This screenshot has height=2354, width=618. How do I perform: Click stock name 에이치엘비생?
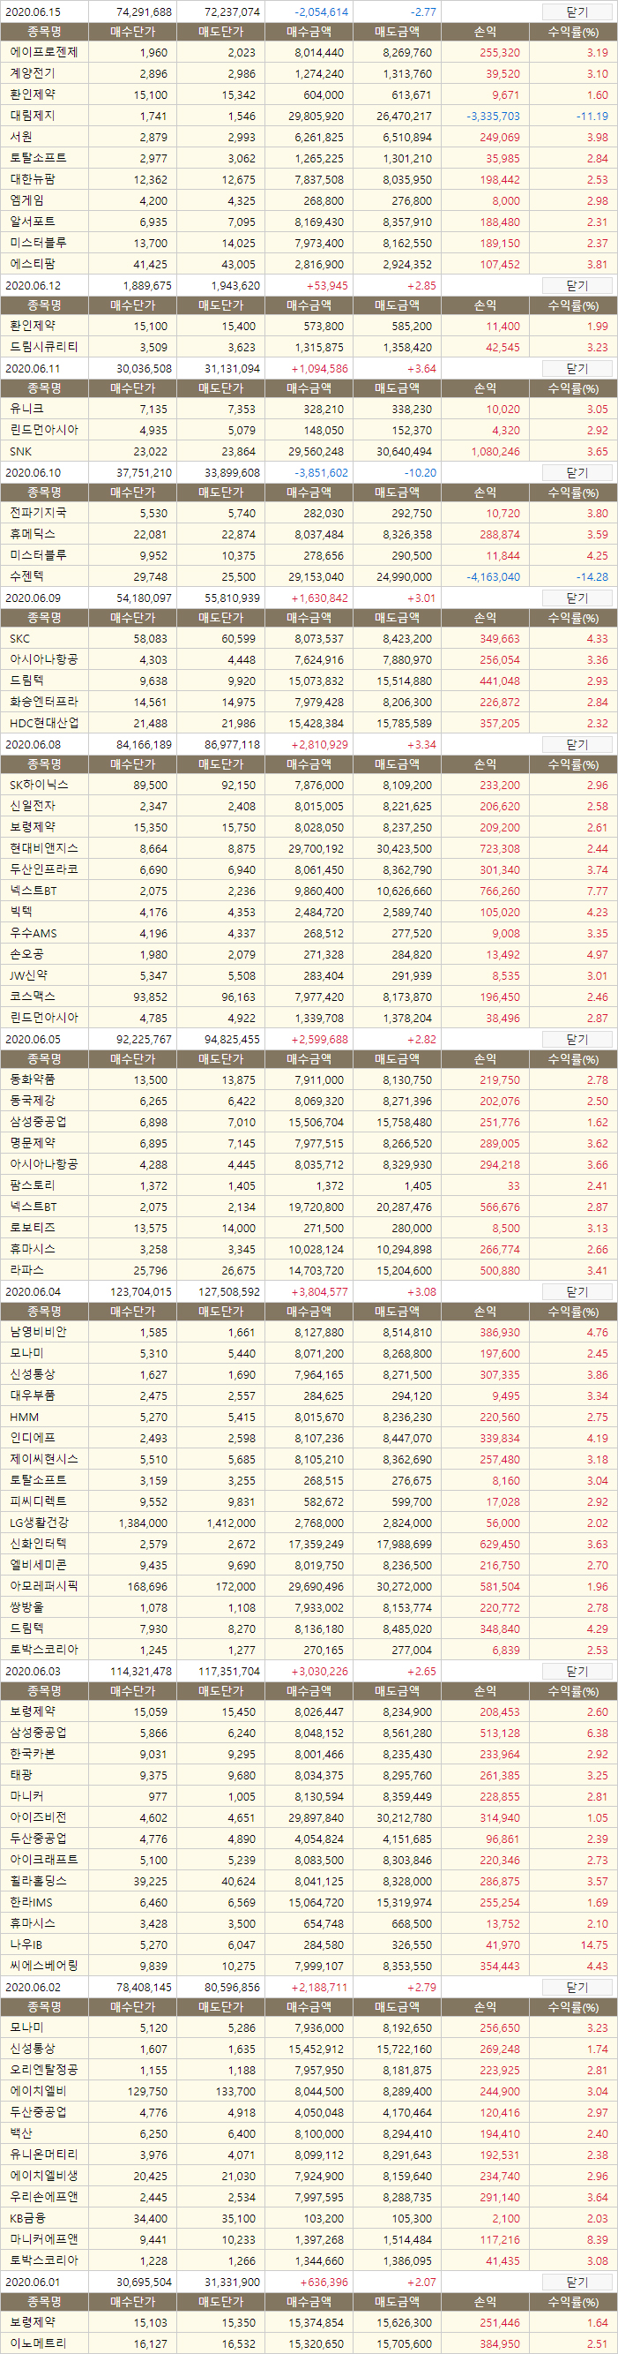pos(44,2176)
